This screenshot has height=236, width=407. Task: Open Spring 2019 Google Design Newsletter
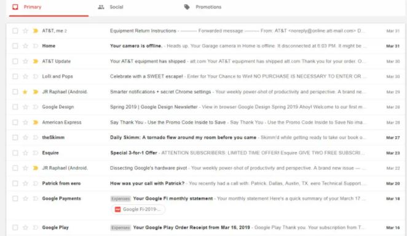[154, 107]
